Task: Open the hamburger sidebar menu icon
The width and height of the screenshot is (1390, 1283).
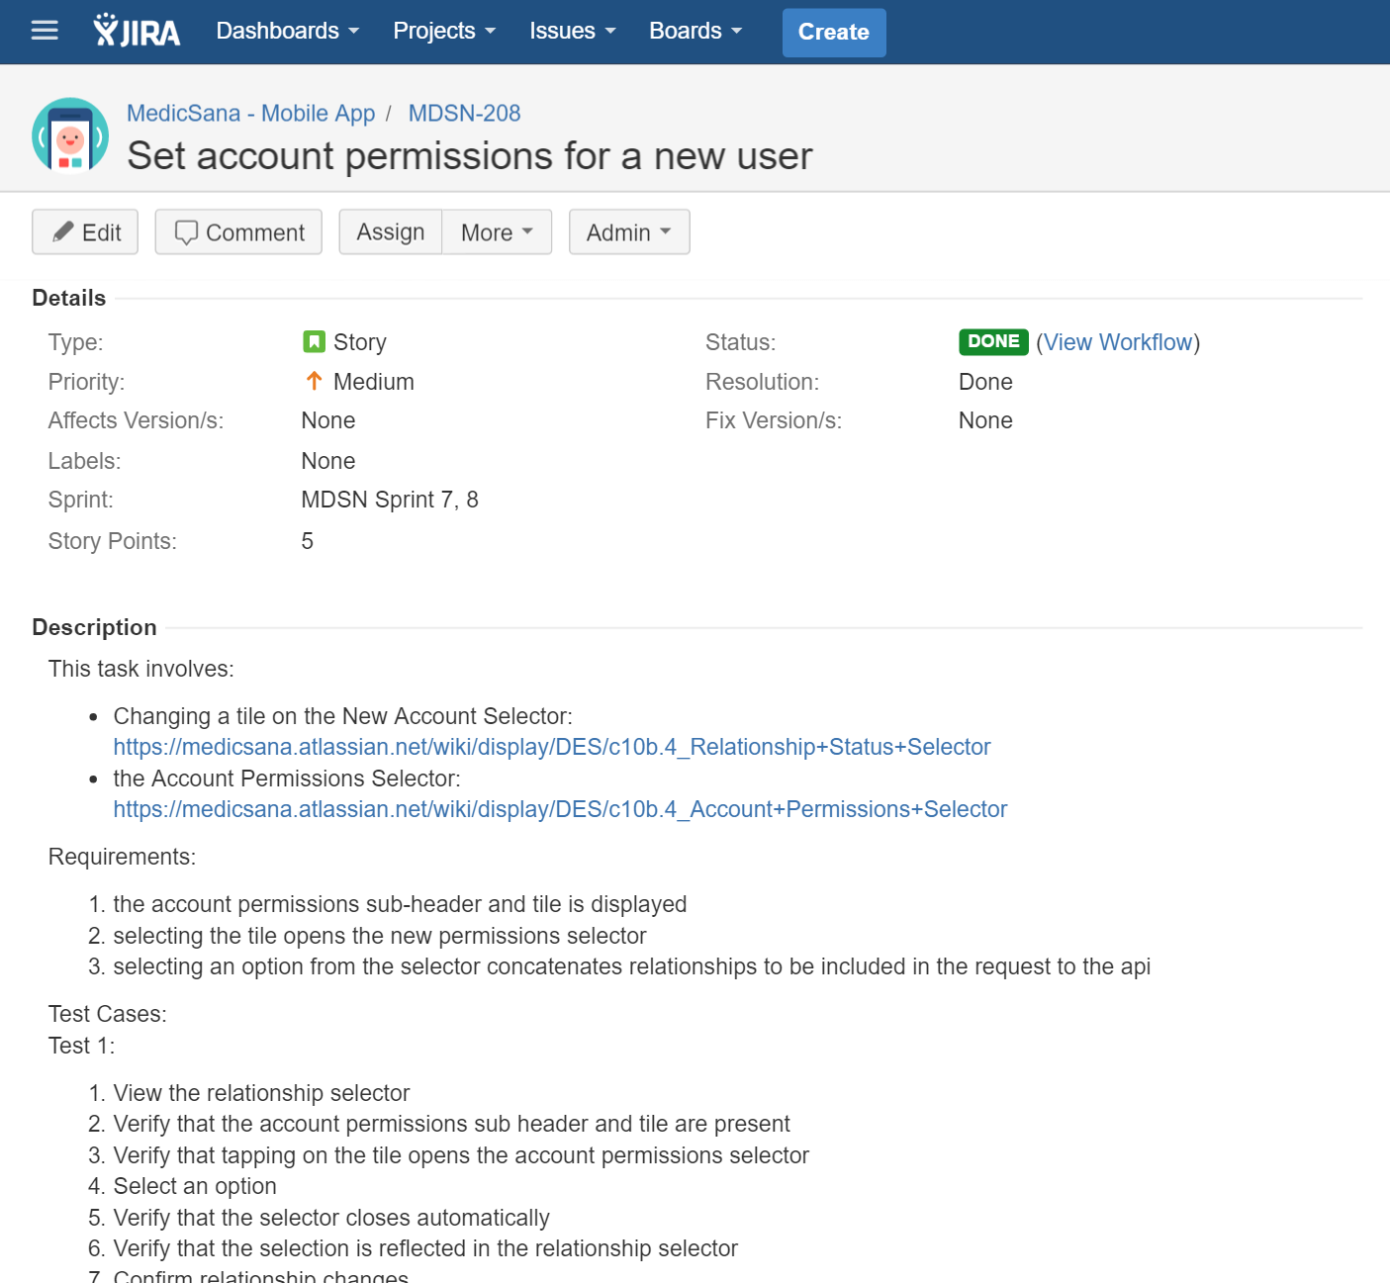Action: tap(45, 31)
